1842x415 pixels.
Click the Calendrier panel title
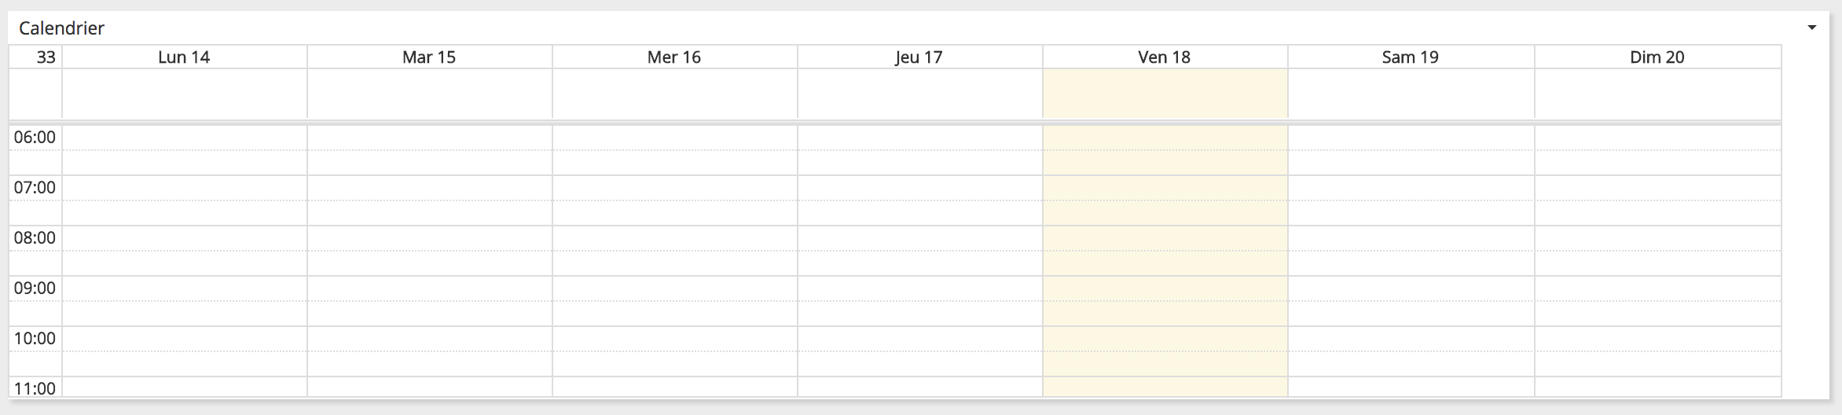click(61, 28)
